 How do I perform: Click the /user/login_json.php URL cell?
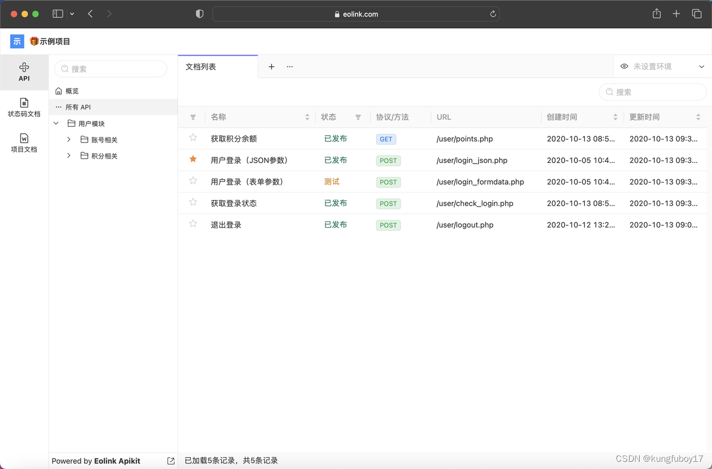[x=472, y=160]
